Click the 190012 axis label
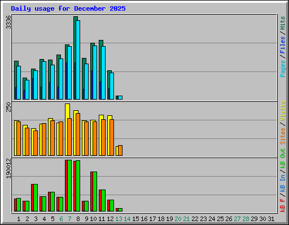Screen dimensions: 289x225 (8, 168)
